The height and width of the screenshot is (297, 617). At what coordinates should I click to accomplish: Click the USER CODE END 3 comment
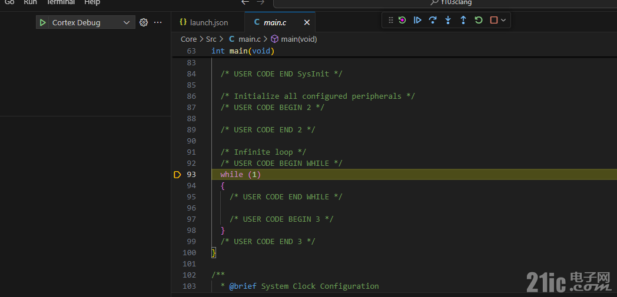click(x=267, y=241)
